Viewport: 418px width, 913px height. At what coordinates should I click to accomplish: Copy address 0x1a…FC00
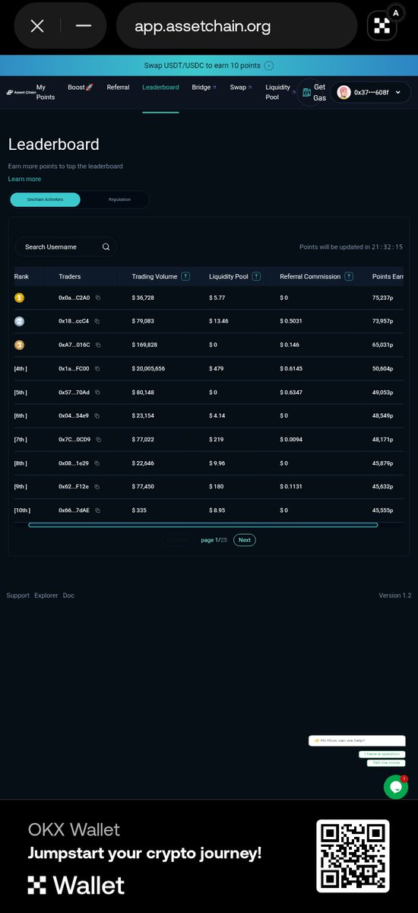point(97,368)
